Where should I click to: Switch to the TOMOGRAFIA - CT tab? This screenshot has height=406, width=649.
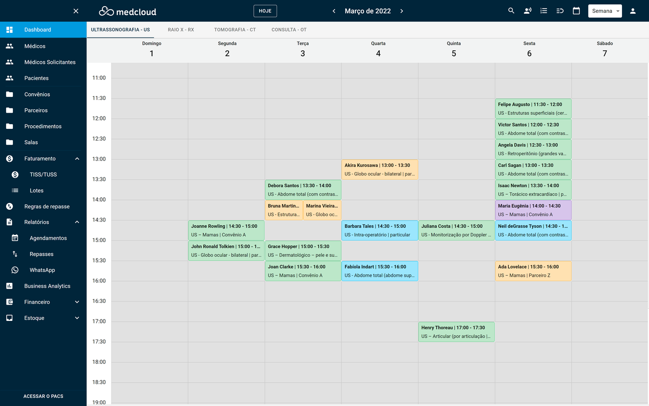click(x=235, y=29)
